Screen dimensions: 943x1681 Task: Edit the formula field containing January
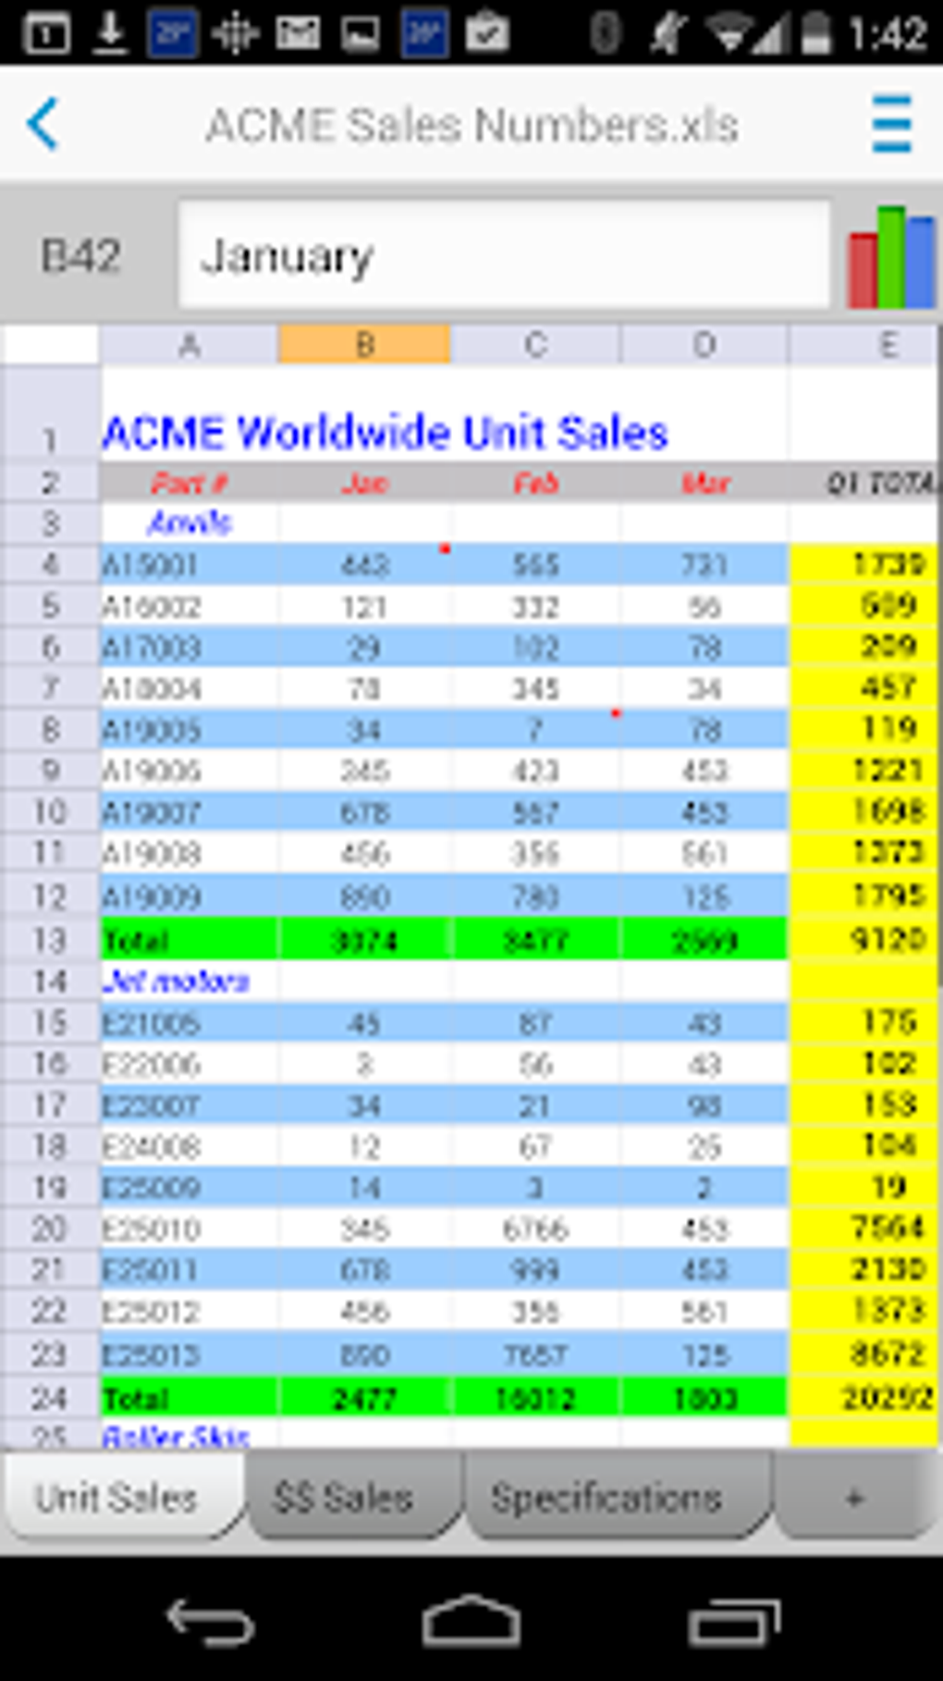point(504,255)
